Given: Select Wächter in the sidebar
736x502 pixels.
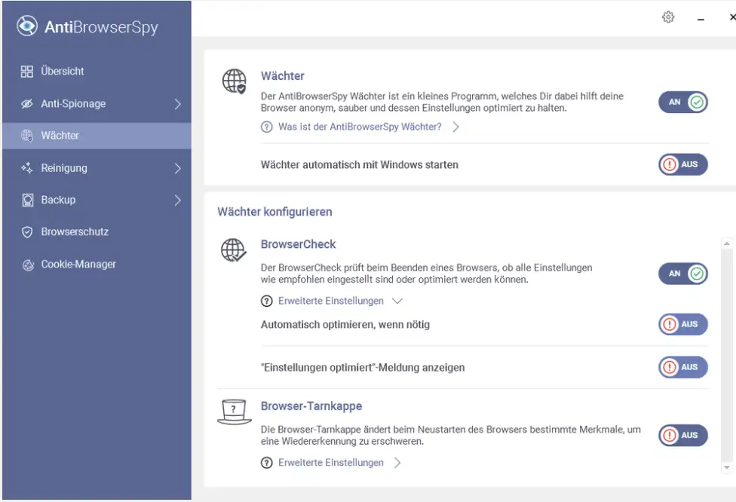Looking at the screenshot, I should click(60, 136).
